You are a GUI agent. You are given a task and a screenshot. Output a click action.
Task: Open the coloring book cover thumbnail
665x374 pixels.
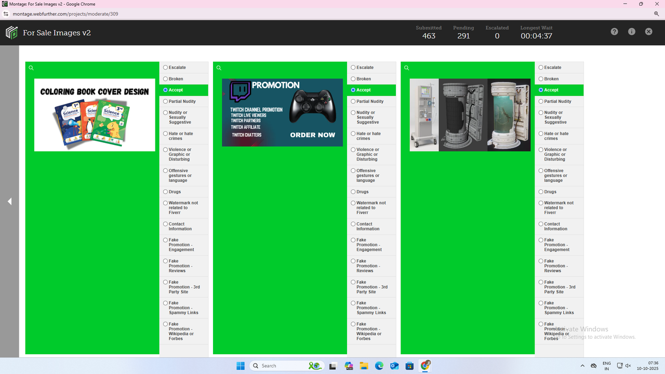pyautogui.click(x=95, y=115)
